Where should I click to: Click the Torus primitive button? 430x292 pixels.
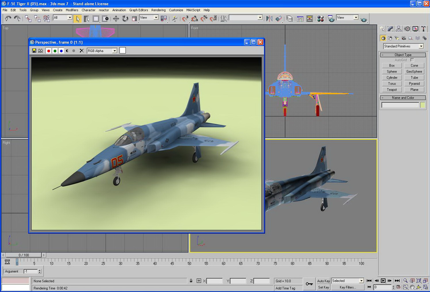pyautogui.click(x=392, y=84)
